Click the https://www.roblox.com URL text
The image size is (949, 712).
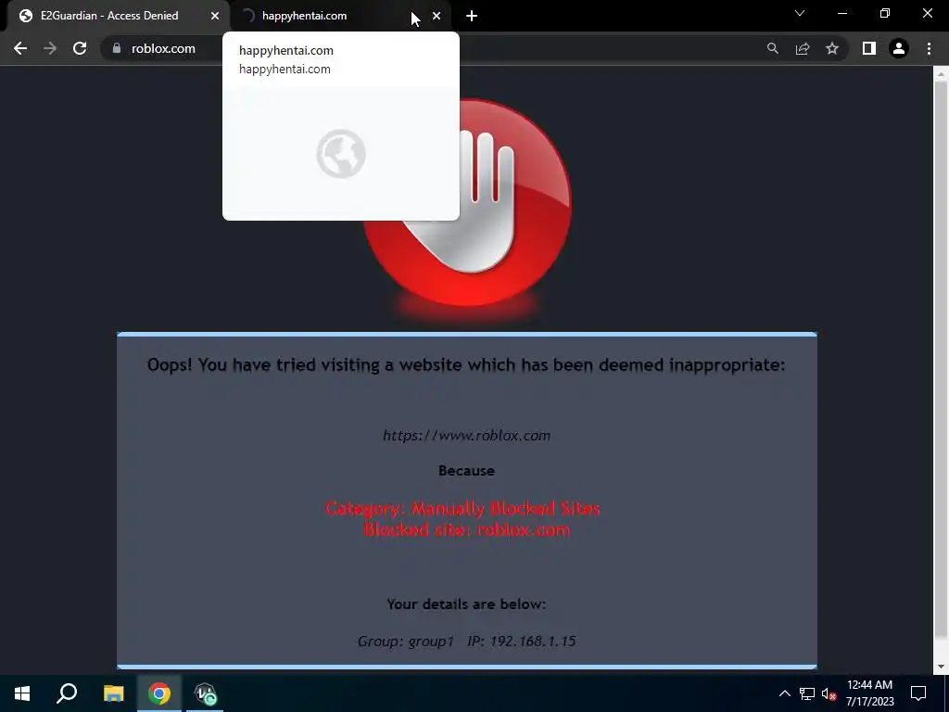coord(467,436)
